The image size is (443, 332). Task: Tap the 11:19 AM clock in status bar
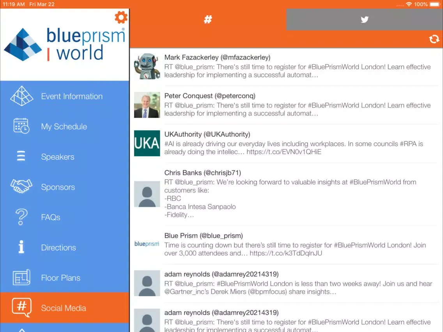click(14, 4)
